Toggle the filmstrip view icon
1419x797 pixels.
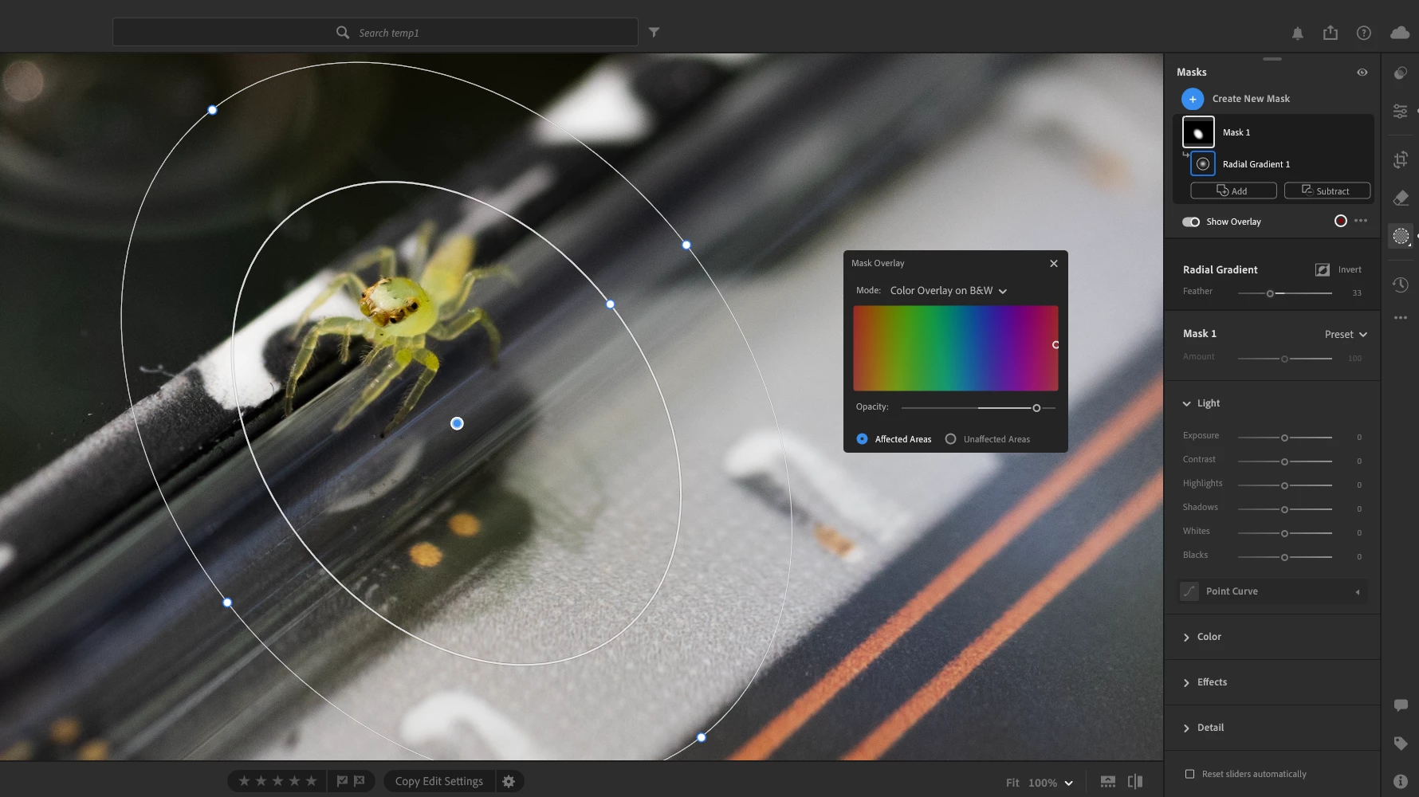click(1108, 782)
